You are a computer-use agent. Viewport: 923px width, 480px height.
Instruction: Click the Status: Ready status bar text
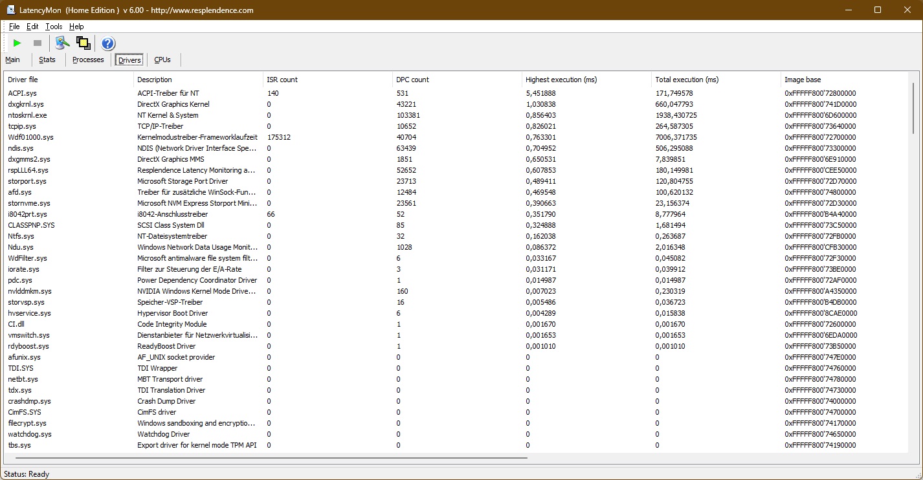click(x=27, y=474)
